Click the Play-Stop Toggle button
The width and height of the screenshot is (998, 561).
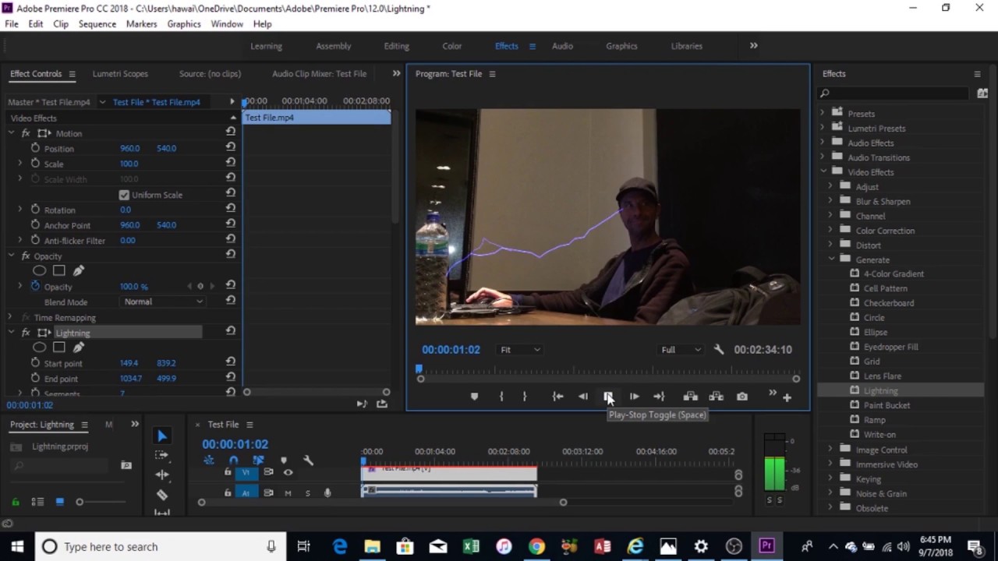click(x=609, y=397)
